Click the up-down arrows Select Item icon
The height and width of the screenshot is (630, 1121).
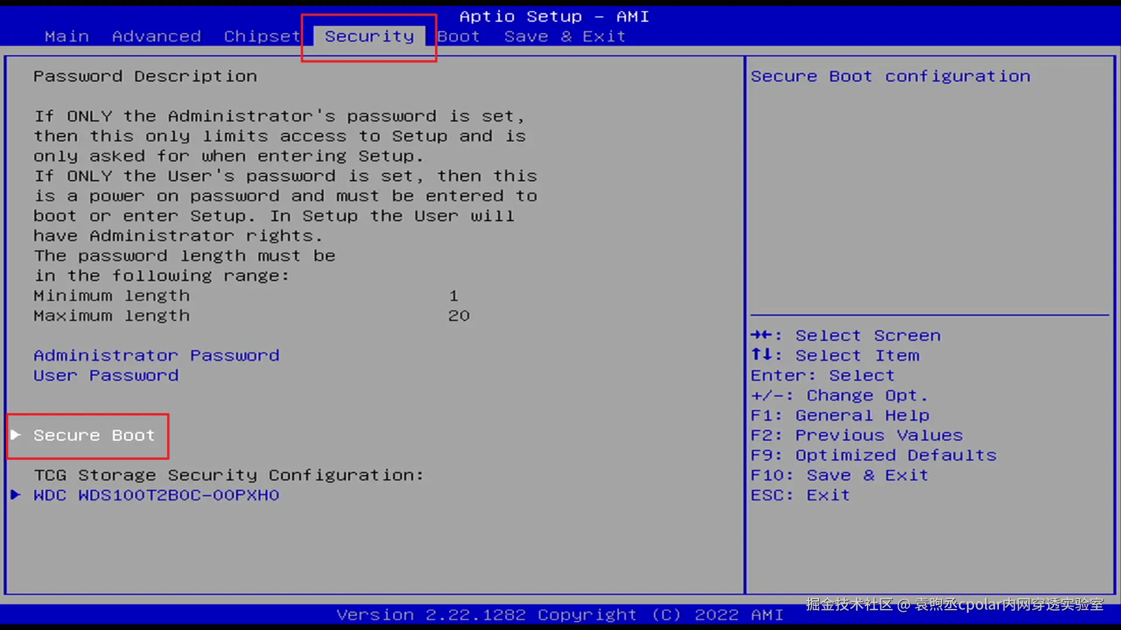pos(761,355)
